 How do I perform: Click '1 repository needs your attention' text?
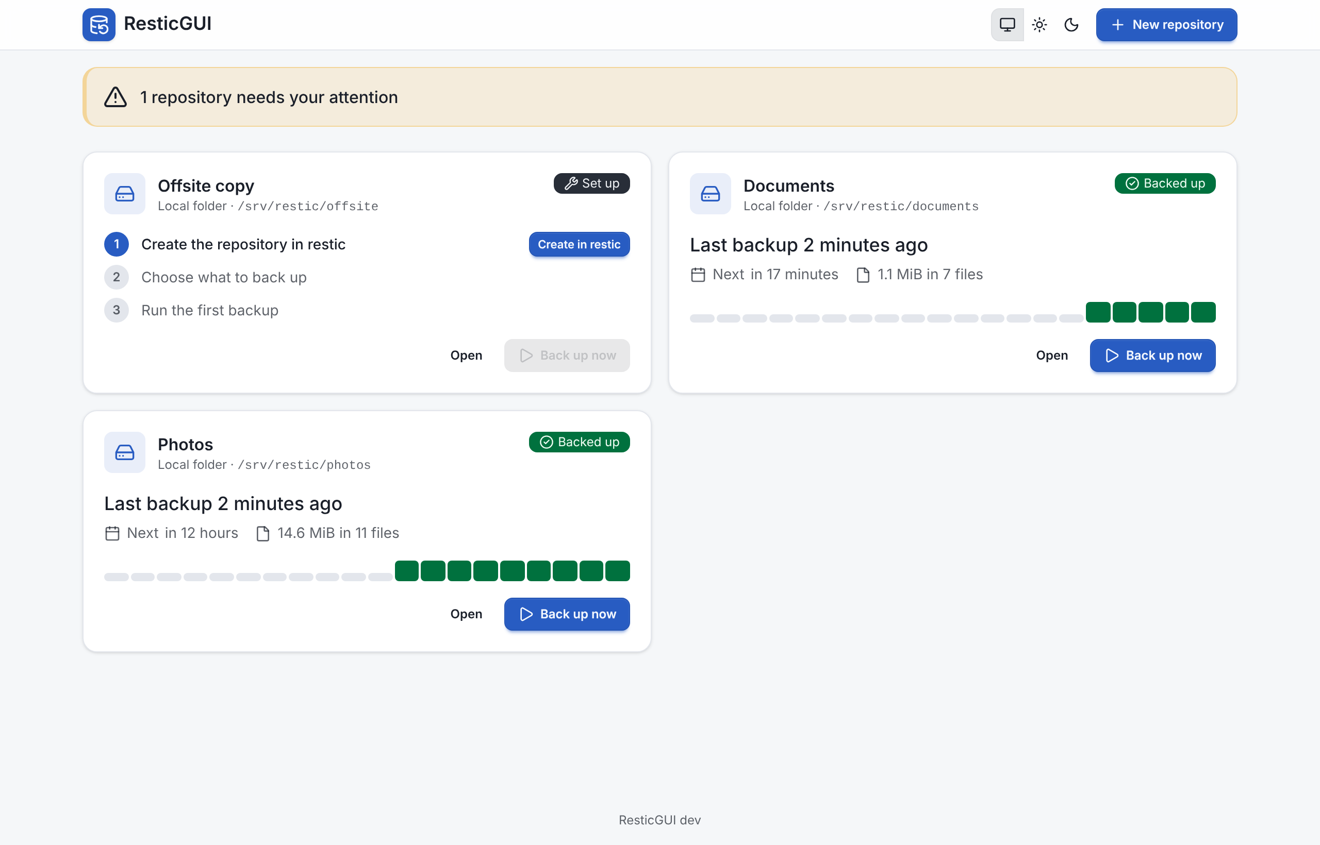[269, 97]
